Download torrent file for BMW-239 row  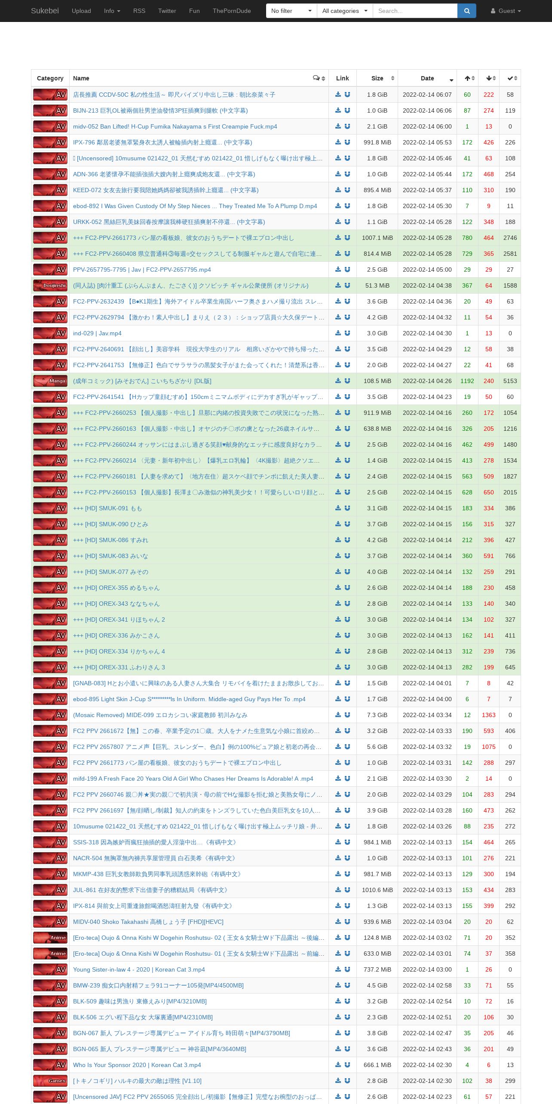coord(338,985)
